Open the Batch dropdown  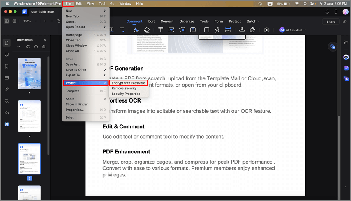click(253, 21)
